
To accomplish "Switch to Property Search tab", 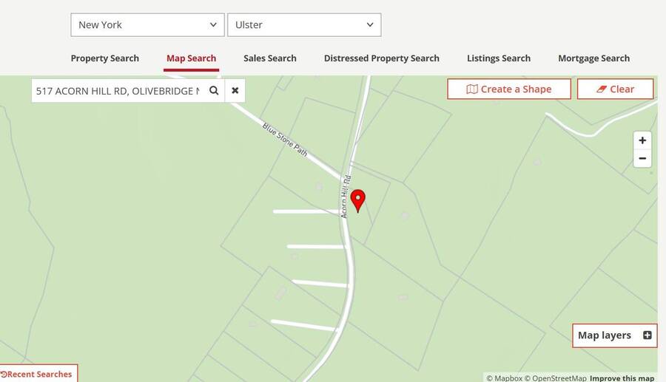I will pos(104,58).
